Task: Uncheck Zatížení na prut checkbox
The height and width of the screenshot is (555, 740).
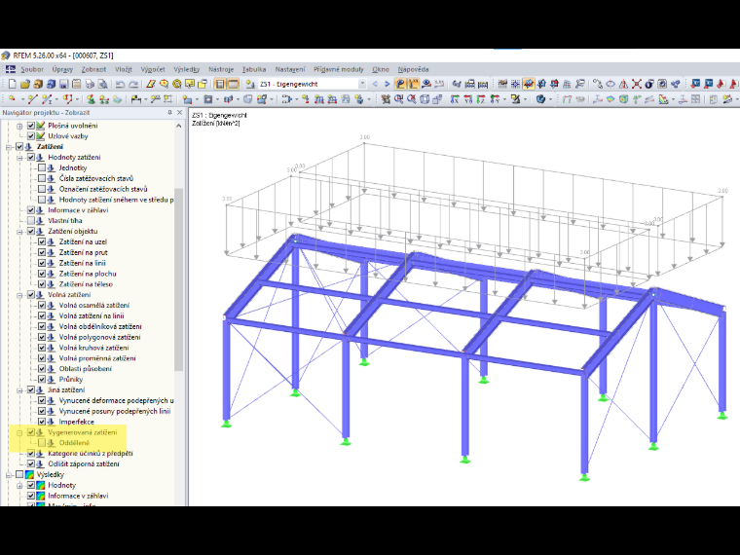Action: [x=42, y=252]
